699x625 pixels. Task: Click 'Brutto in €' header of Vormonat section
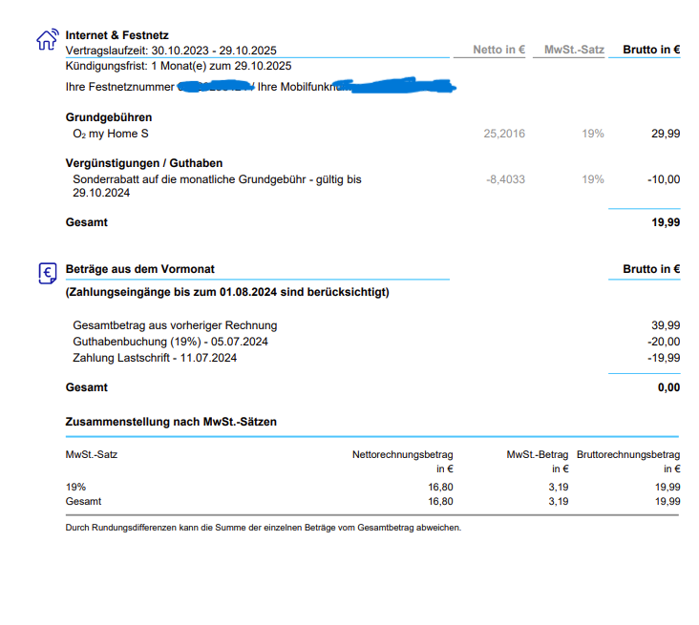(x=651, y=269)
